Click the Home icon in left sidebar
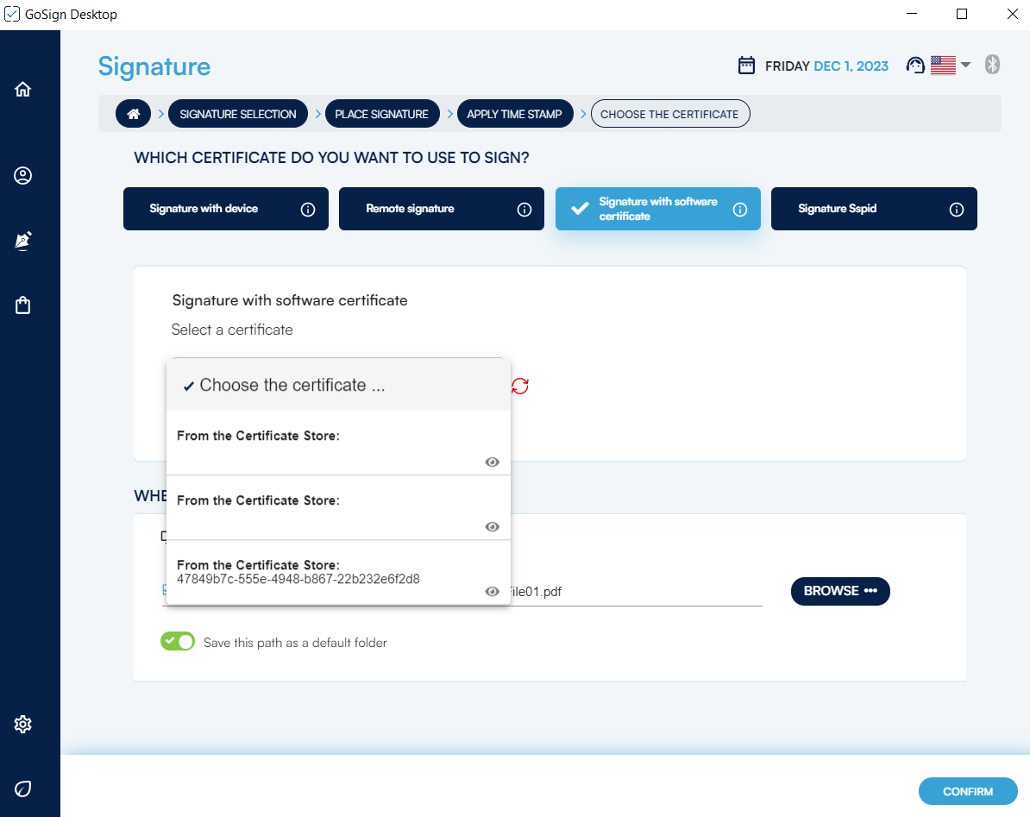 [x=23, y=89]
